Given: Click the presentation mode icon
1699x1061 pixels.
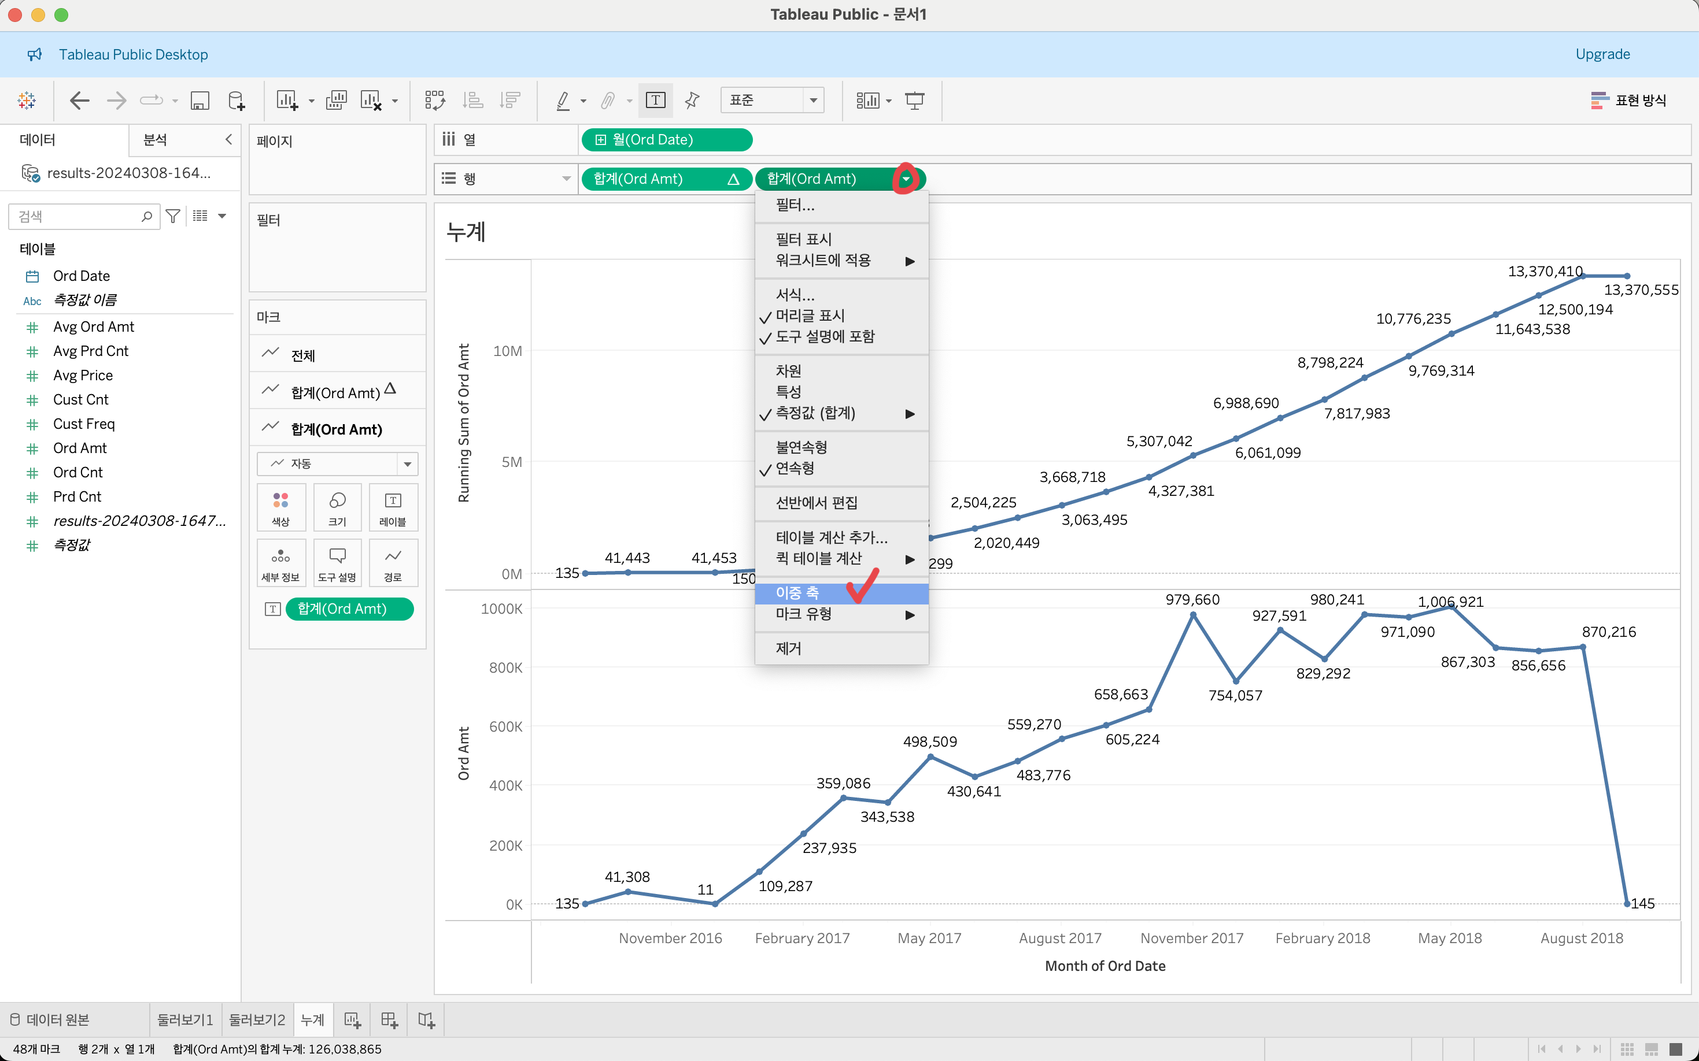Looking at the screenshot, I should point(914,101).
